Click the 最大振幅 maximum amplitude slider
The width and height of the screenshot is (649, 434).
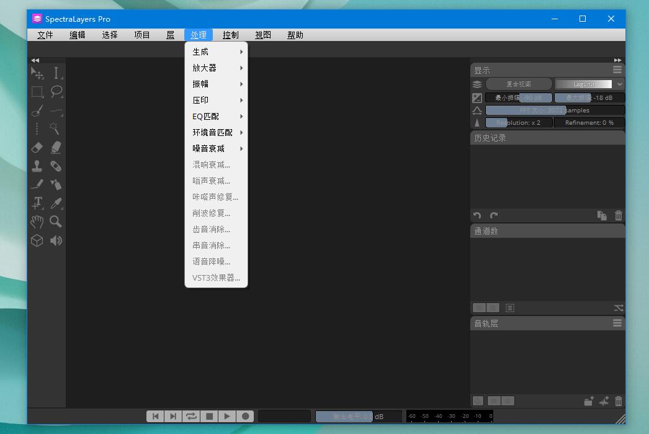click(589, 97)
